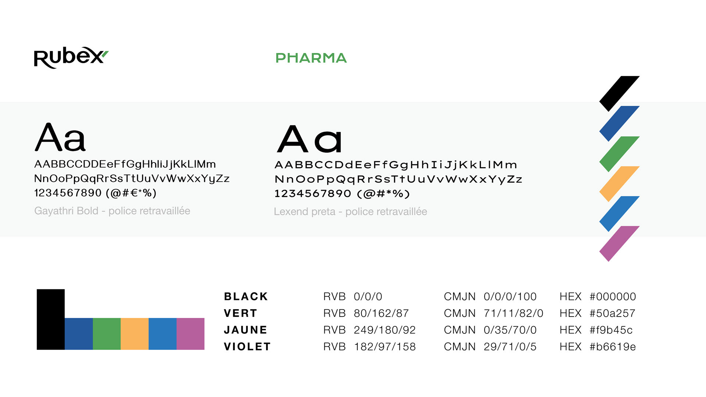706x397 pixels.
Task: Select the RVB 182/97/158 value
Action: pos(370,347)
